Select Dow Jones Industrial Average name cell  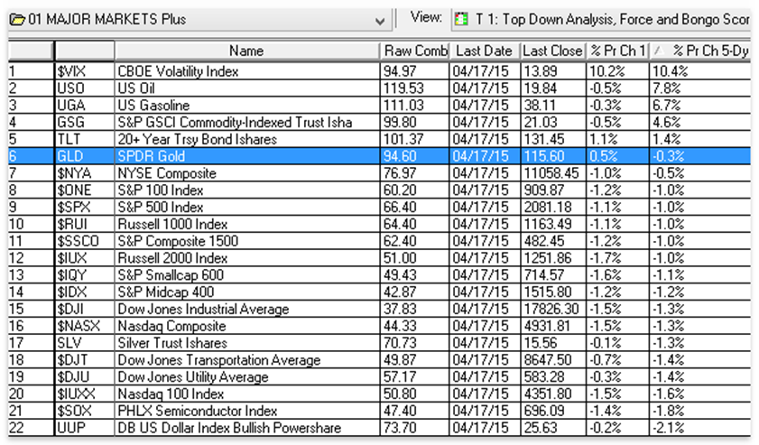247,309
